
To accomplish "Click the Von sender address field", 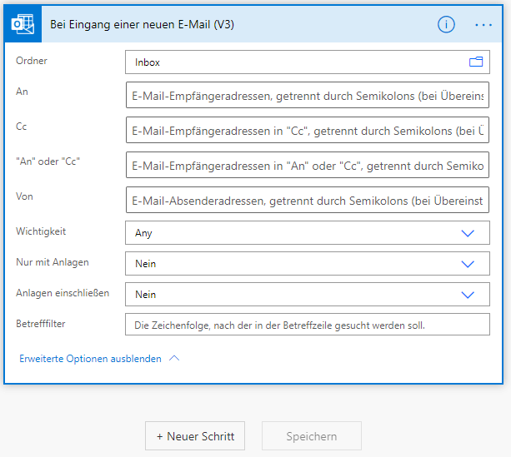I will [x=308, y=200].
